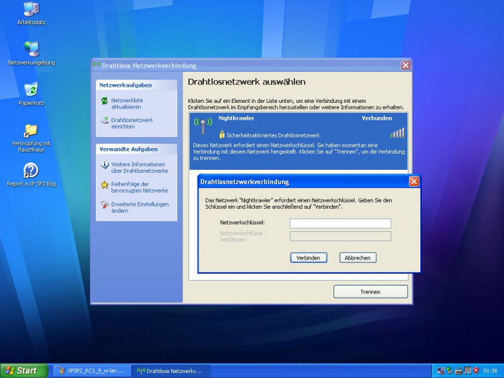Click the wireless network tray icon with red X

[441, 370]
